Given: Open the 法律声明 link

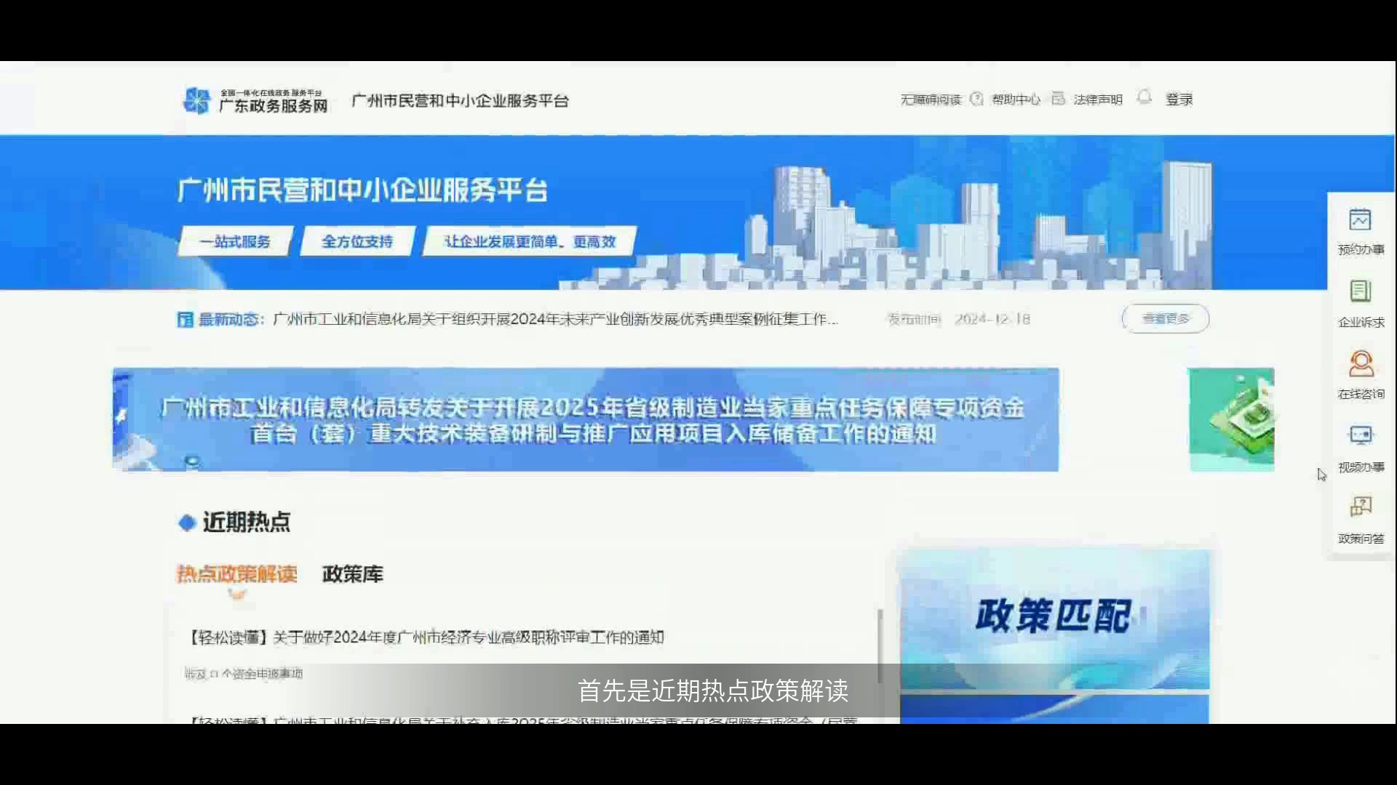Looking at the screenshot, I should [1097, 100].
